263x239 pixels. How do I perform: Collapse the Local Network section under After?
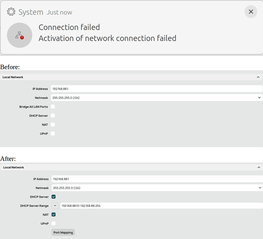click(x=259, y=167)
